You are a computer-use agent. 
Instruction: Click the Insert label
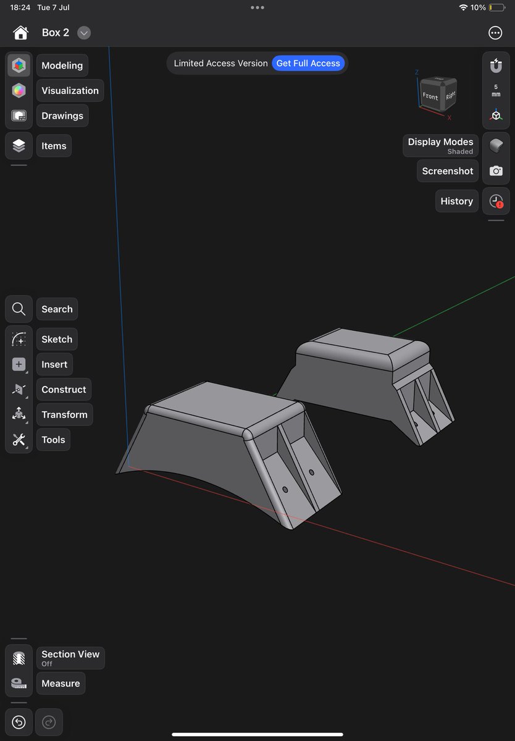tap(54, 364)
